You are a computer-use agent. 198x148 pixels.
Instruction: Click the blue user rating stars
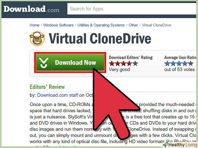(x=179, y=63)
